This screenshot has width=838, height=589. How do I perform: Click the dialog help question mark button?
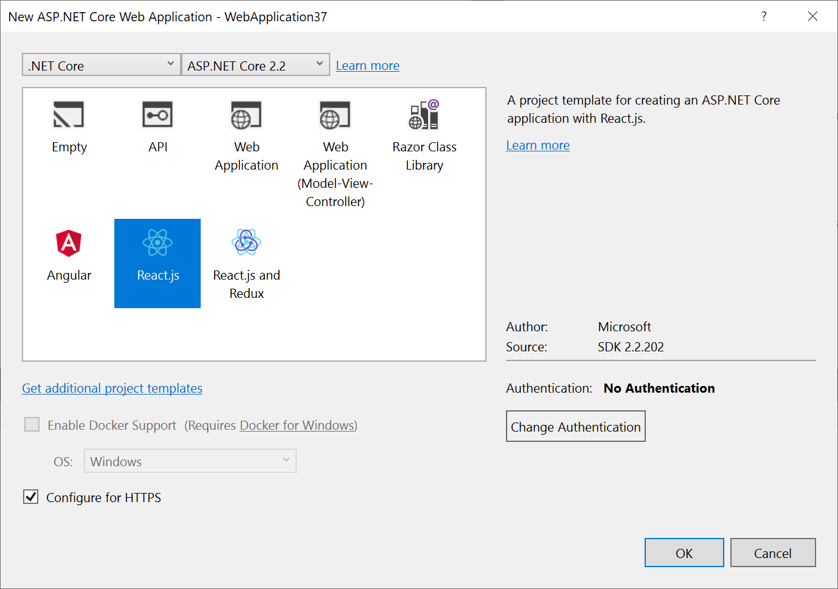(764, 16)
